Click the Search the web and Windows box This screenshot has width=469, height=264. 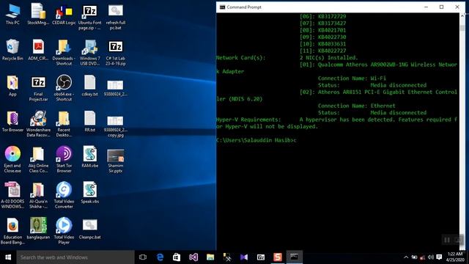(75, 257)
